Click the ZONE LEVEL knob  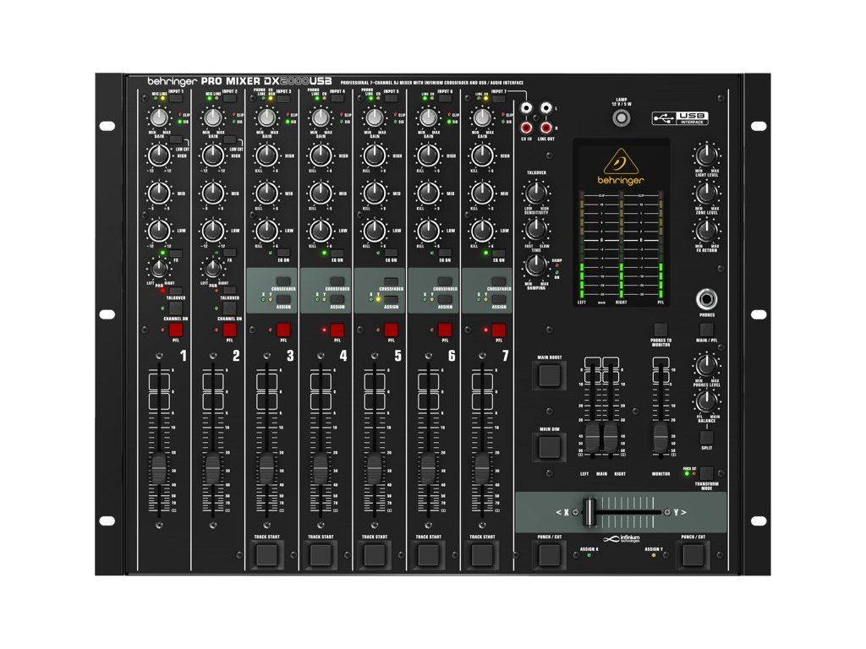point(706,194)
